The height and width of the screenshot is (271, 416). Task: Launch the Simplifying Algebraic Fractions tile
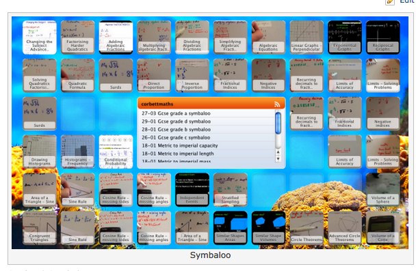click(x=231, y=38)
